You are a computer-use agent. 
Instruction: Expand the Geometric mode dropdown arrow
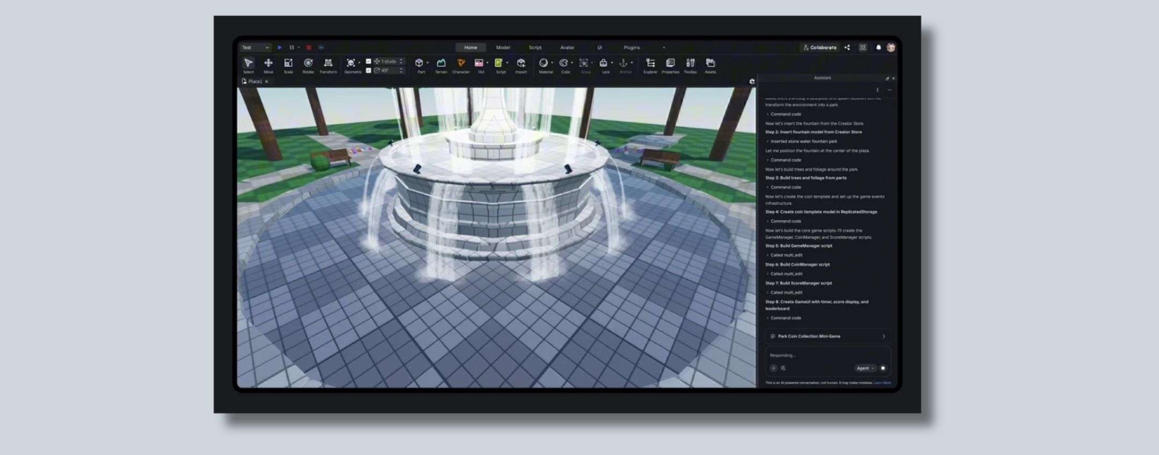click(x=360, y=63)
